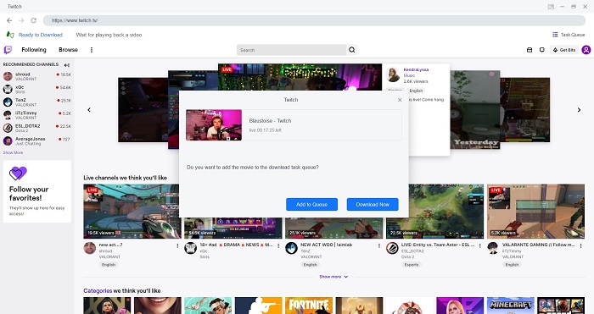The image size is (594, 314).
Task: Click English tag under shroud's stream
Action: [x=109, y=265]
